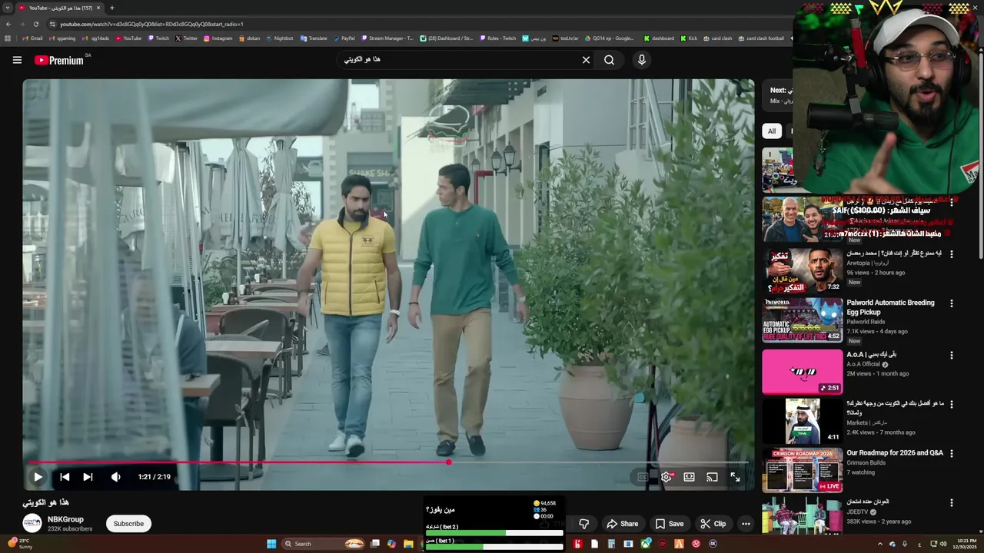Share the video
This screenshot has height=553, width=984.
[x=622, y=524]
